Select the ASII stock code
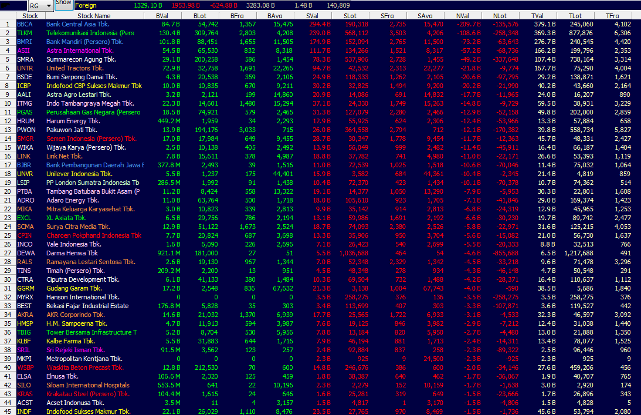Viewport: 641px width, 415px height. click(x=23, y=50)
